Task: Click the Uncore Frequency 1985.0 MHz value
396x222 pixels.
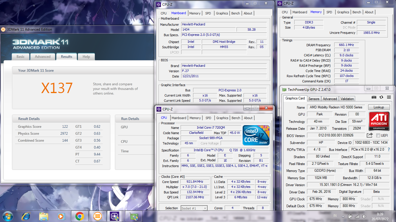Action: 372,33
